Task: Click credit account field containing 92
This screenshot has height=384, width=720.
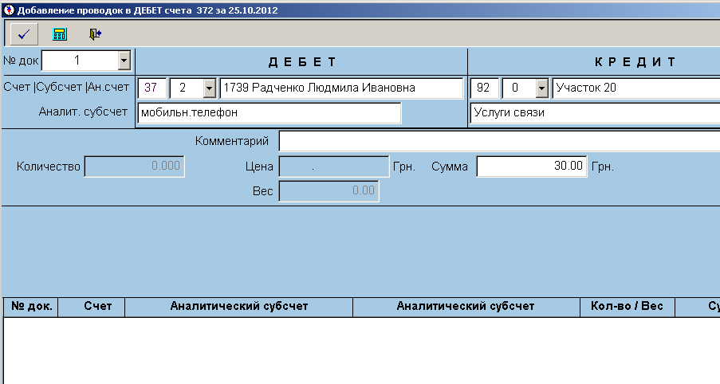Action: pos(484,88)
